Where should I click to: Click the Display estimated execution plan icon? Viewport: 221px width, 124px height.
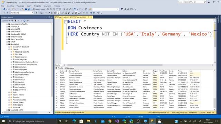click(52, 13)
